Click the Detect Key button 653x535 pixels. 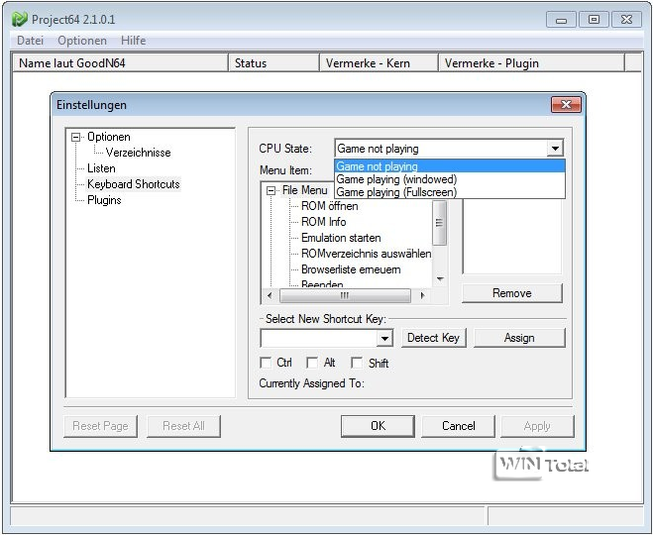tap(433, 338)
